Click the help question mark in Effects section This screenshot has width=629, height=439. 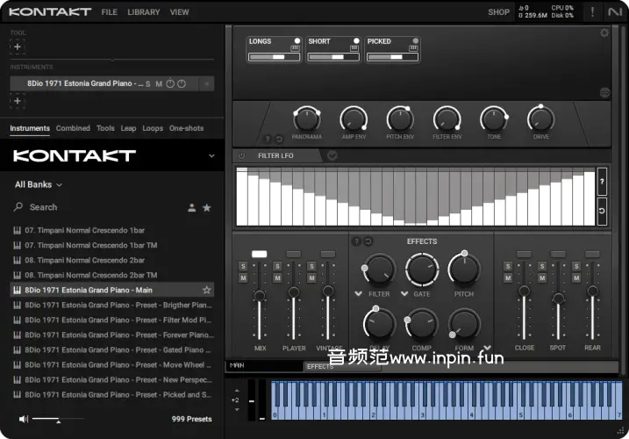(x=356, y=241)
